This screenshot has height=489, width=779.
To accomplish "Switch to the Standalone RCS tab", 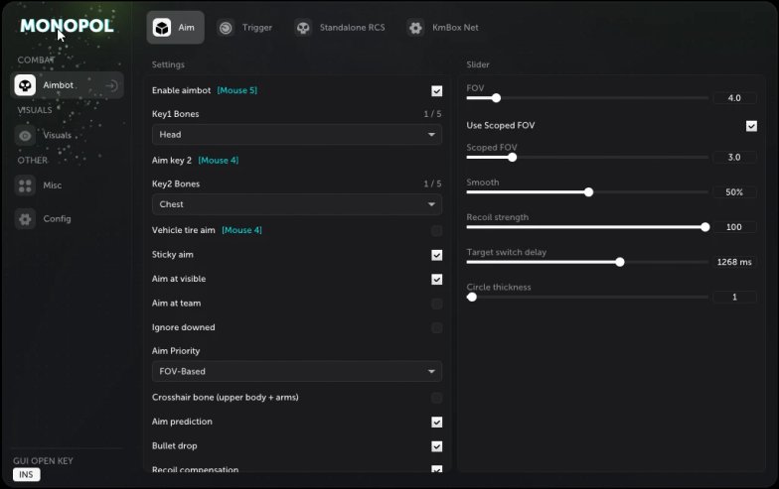I will click(x=340, y=28).
